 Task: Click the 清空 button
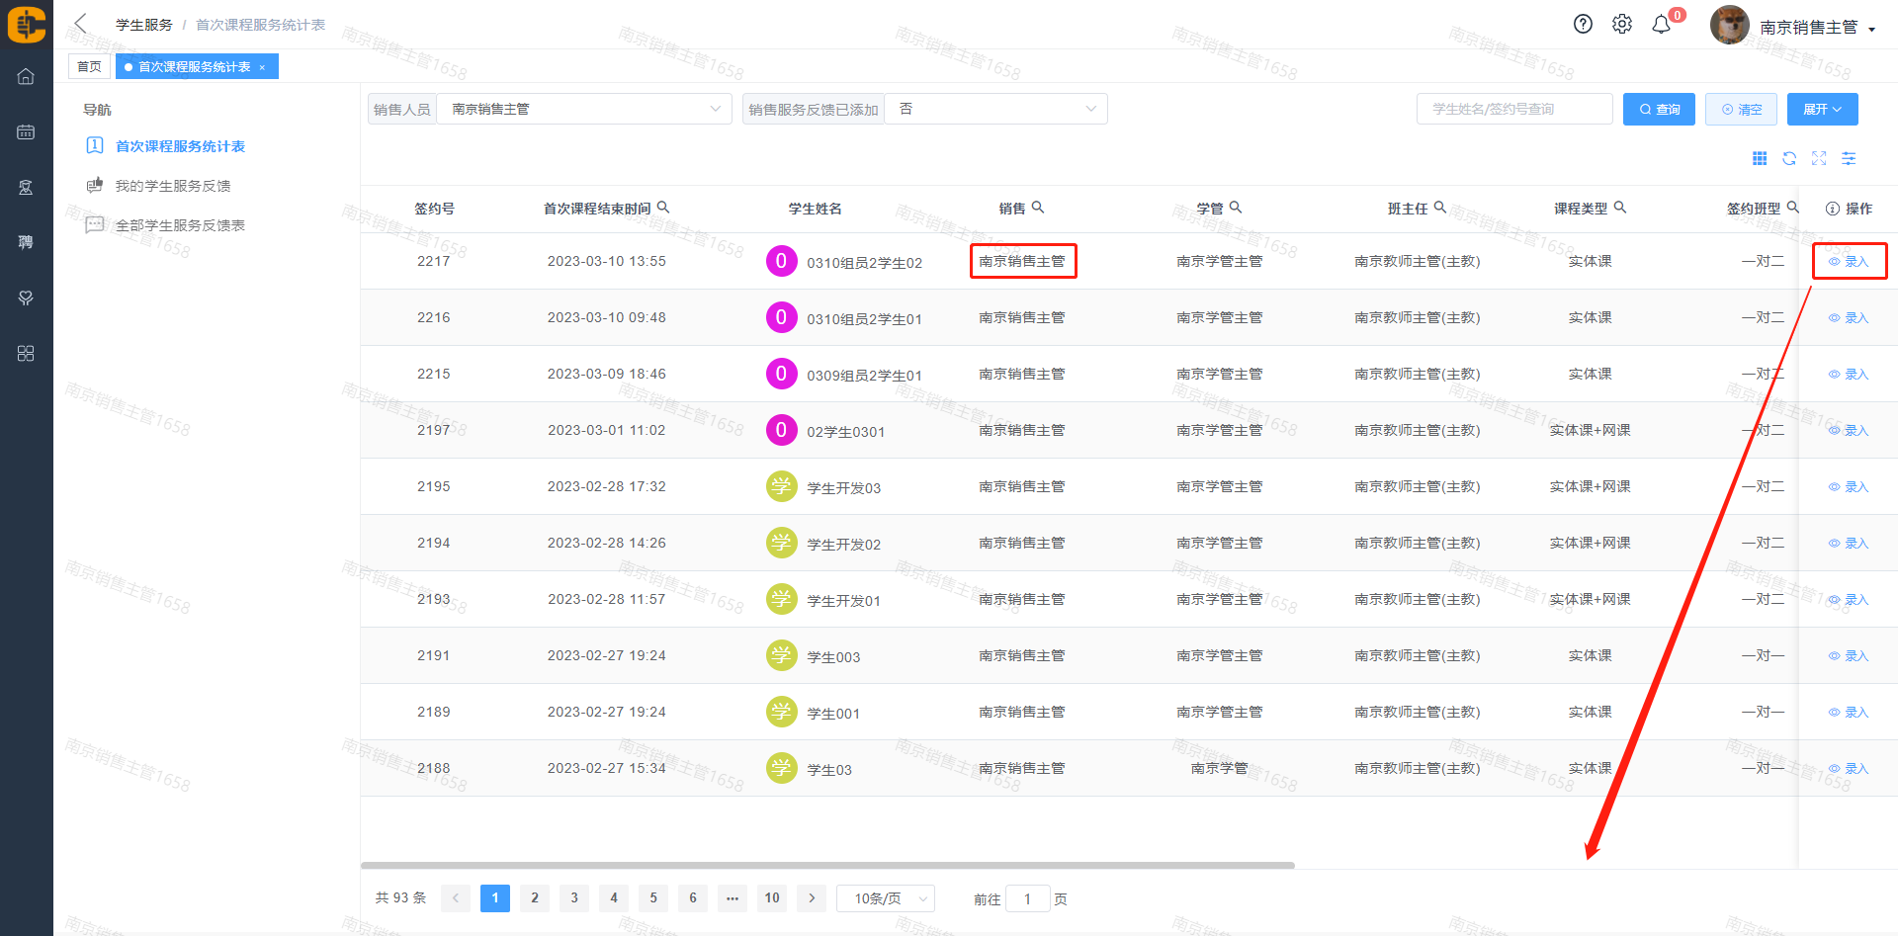click(x=1741, y=109)
